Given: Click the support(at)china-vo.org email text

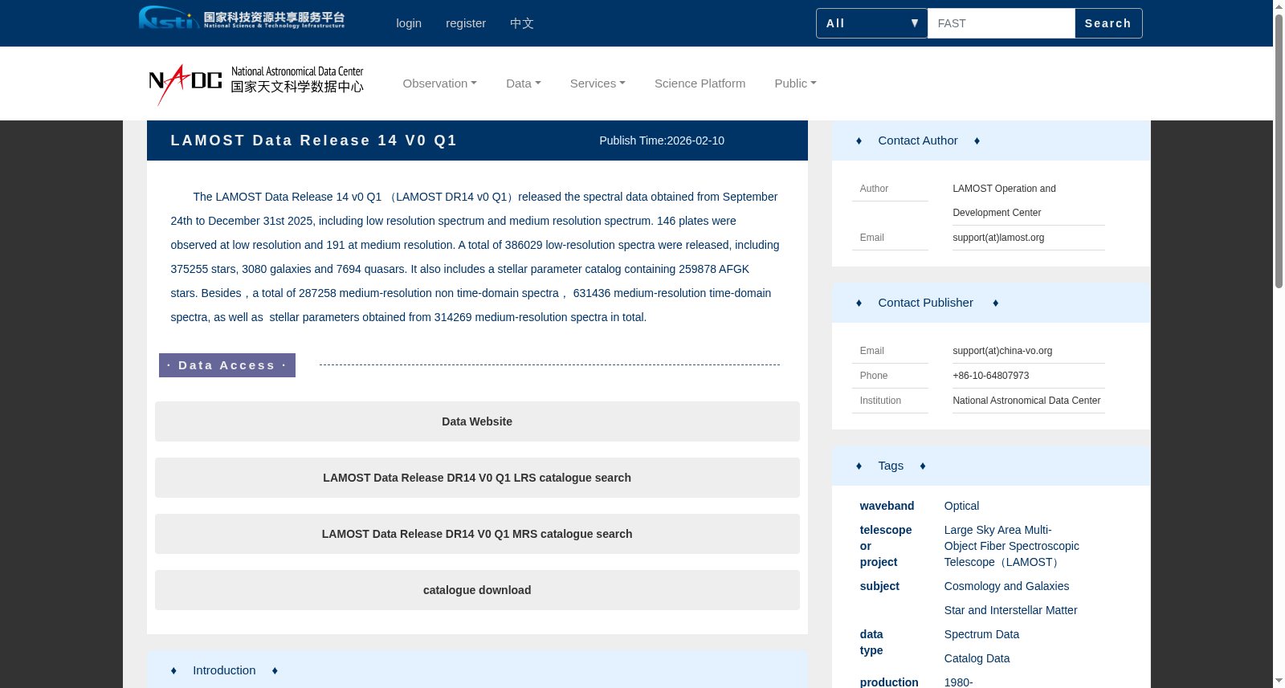Looking at the screenshot, I should [x=1002, y=351].
